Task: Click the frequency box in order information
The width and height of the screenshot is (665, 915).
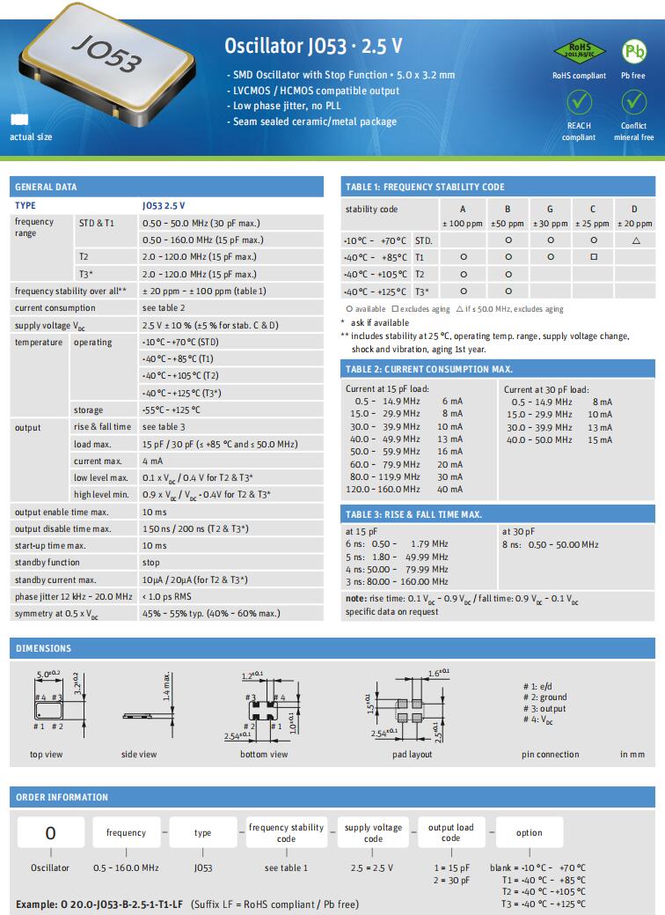Action: tap(127, 833)
